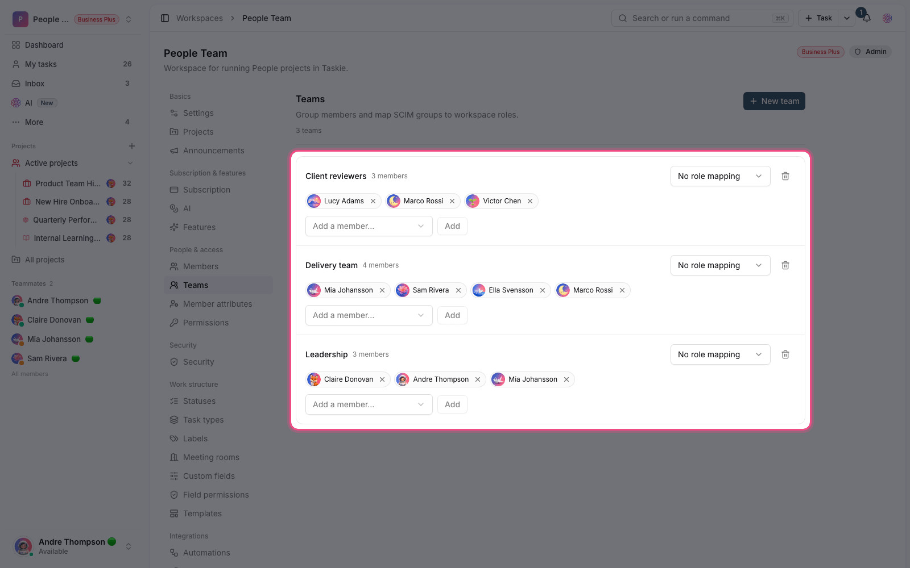Open the workspace switcher chevron

[x=129, y=19]
